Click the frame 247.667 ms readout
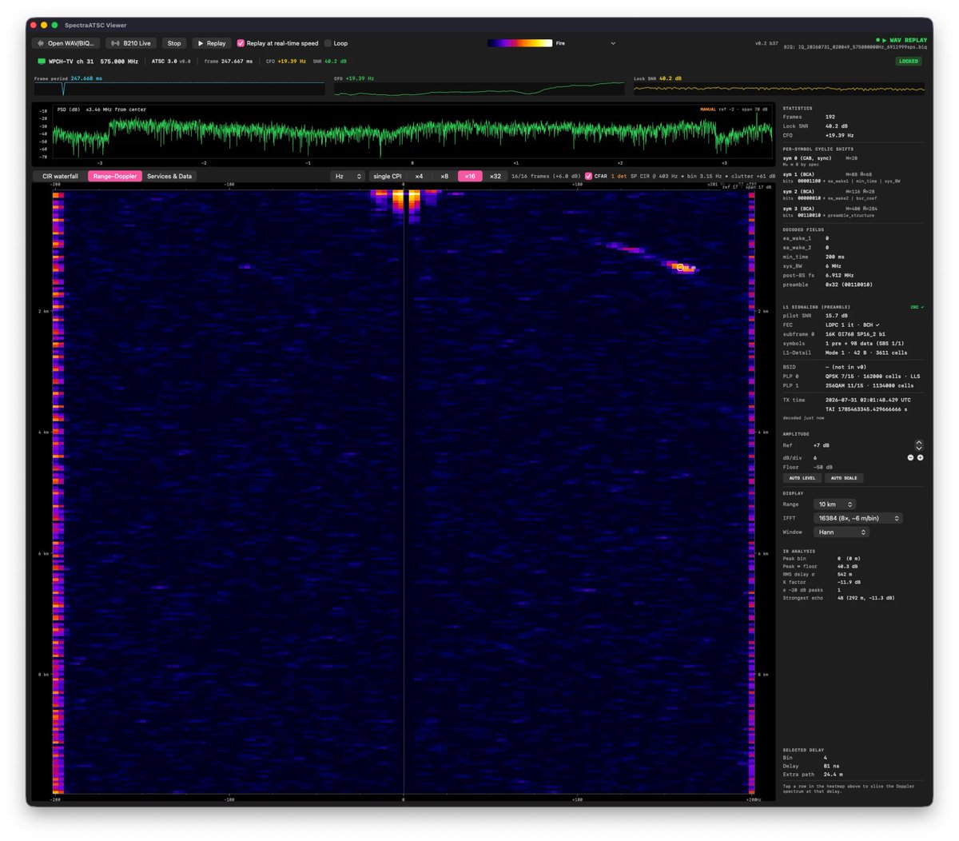Image resolution: width=959 pixels, height=841 pixels. [x=229, y=62]
